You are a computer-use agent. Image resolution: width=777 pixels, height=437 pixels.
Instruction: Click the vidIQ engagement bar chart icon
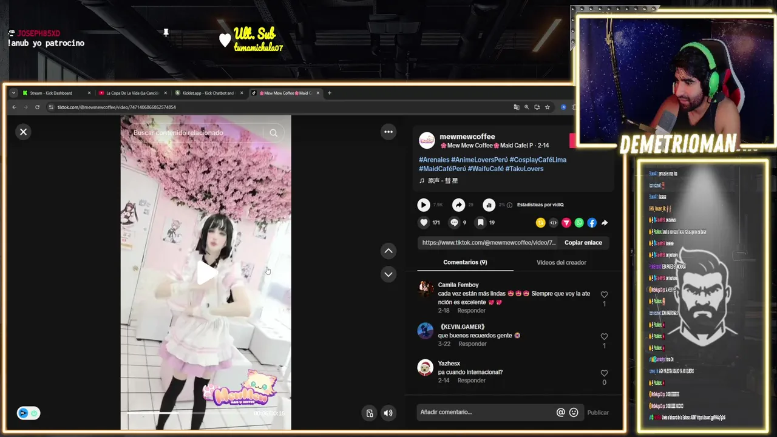[x=489, y=205]
